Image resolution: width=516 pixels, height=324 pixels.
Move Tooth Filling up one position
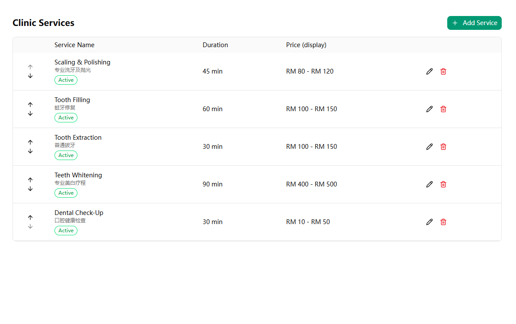pos(30,105)
